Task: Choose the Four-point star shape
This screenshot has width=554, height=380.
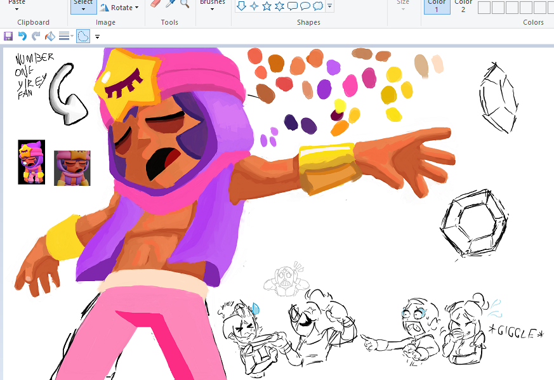Action: [254, 6]
